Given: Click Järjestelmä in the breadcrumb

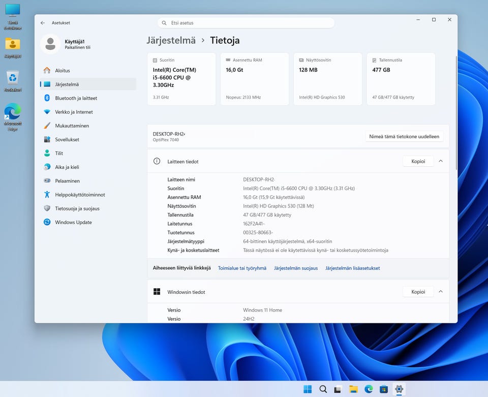Looking at the screenshot, I should point(171,41).
